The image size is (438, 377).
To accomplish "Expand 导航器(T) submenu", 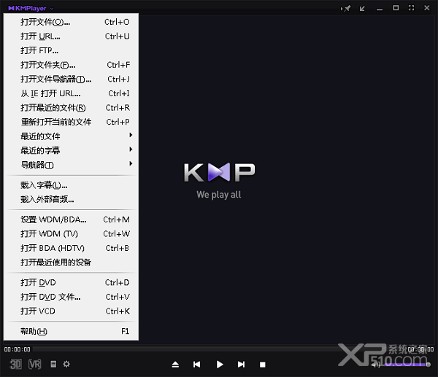I will pos(71,165).
